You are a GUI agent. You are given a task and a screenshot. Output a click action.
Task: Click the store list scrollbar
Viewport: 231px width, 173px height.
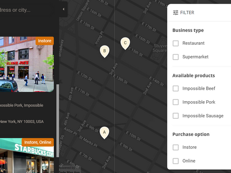tap(58, 121)
